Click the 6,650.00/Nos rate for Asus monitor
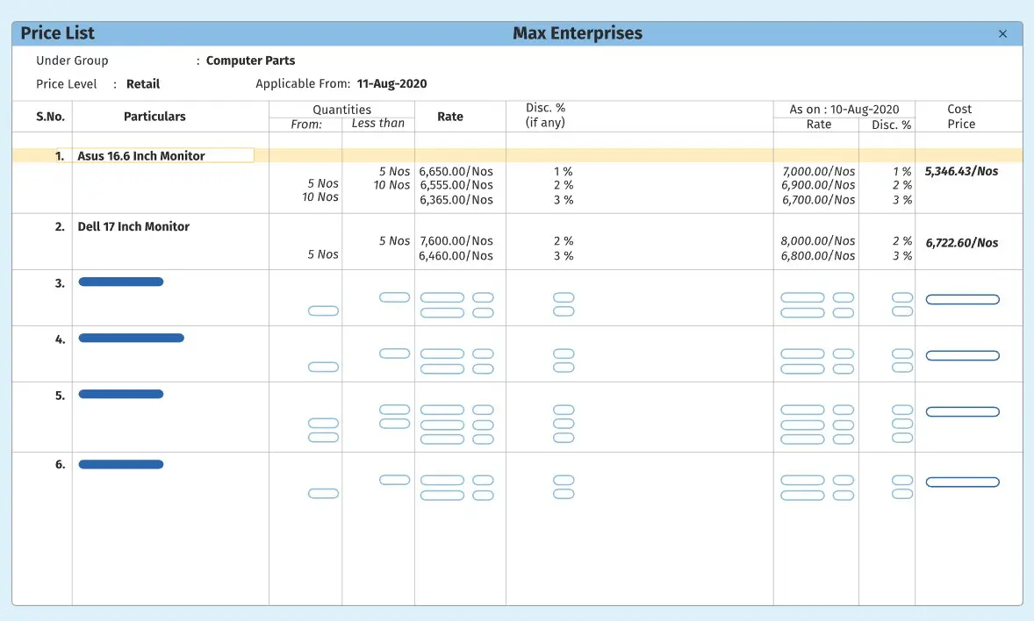The width and height of the screenshot is (1034, 621). click(x=456, y=172)
